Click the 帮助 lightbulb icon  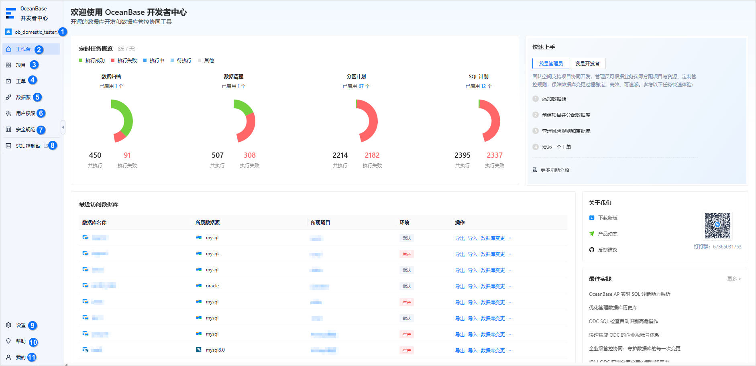tap(8, 341)
